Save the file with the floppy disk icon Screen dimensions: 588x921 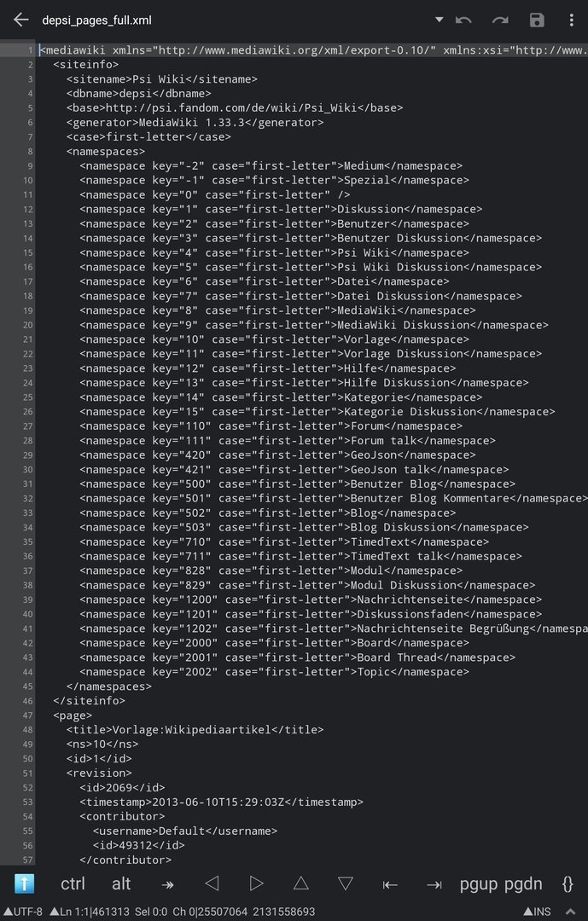coord(537,20)
